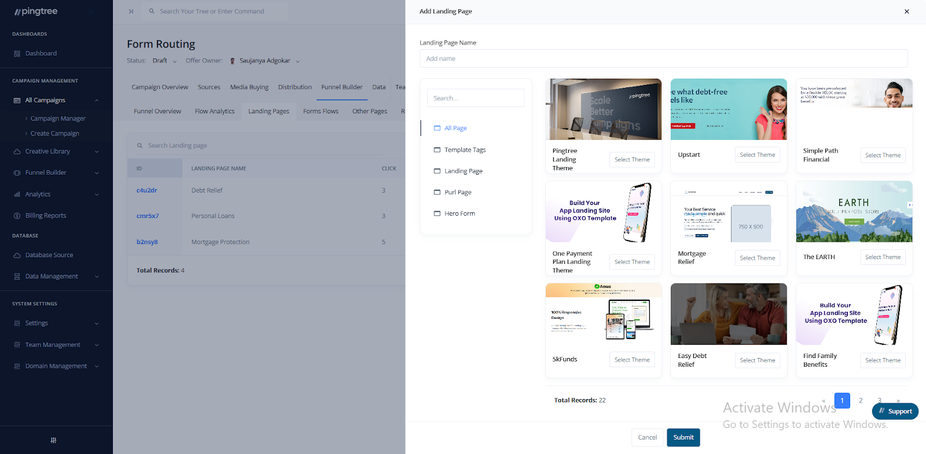Screen dimensions: 926x454
Task: Select Theme for Easy Debt Relief
Action: (757, 360)
